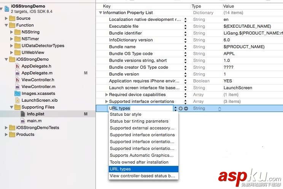Click the YES Boolean value

(x=227, y=81)
